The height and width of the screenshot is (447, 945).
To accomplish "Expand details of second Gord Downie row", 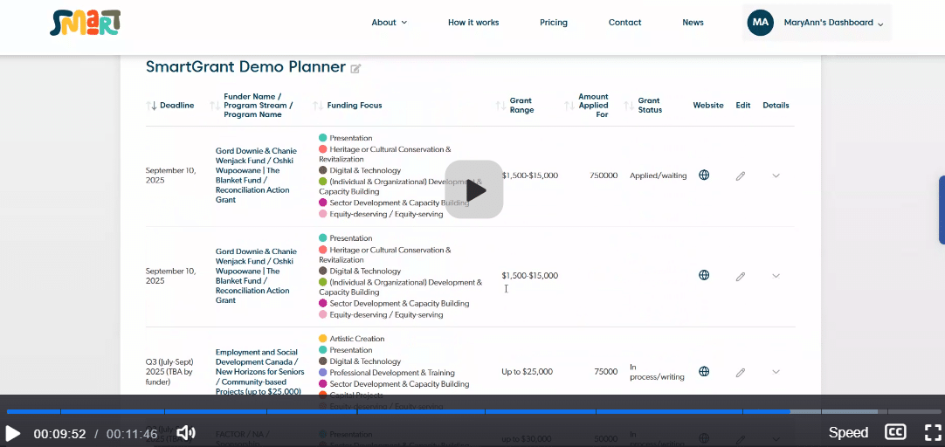I will [x=776, y=276].
